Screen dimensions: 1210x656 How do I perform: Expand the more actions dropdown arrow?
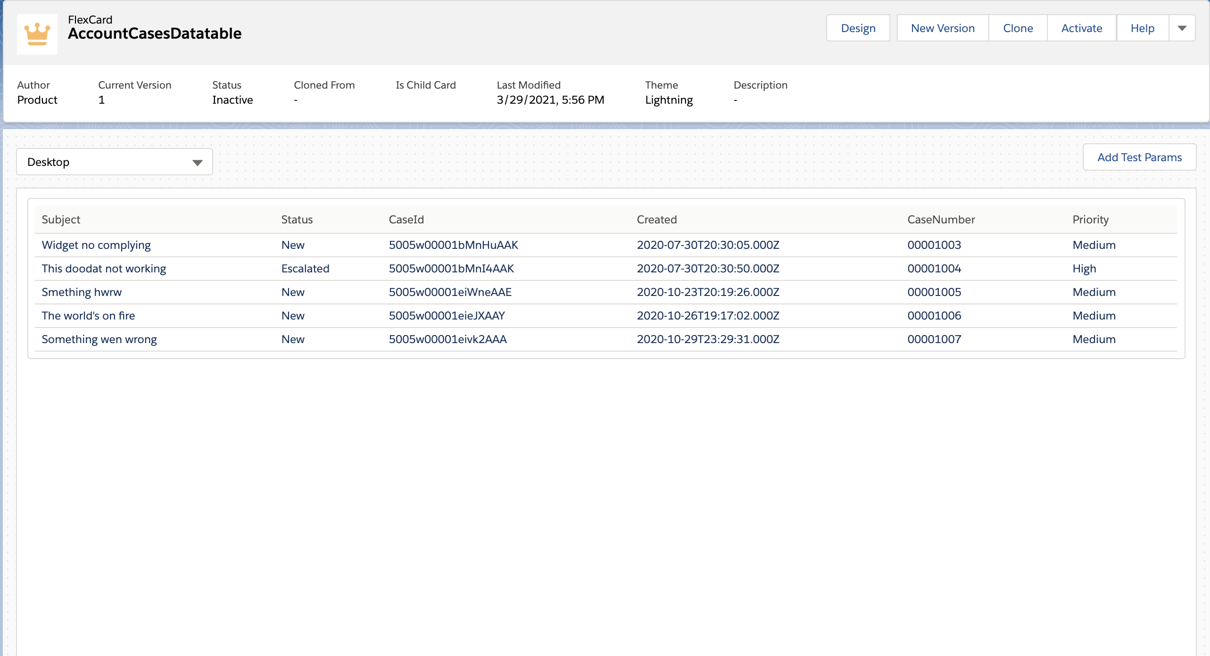tap(1182, 28)
